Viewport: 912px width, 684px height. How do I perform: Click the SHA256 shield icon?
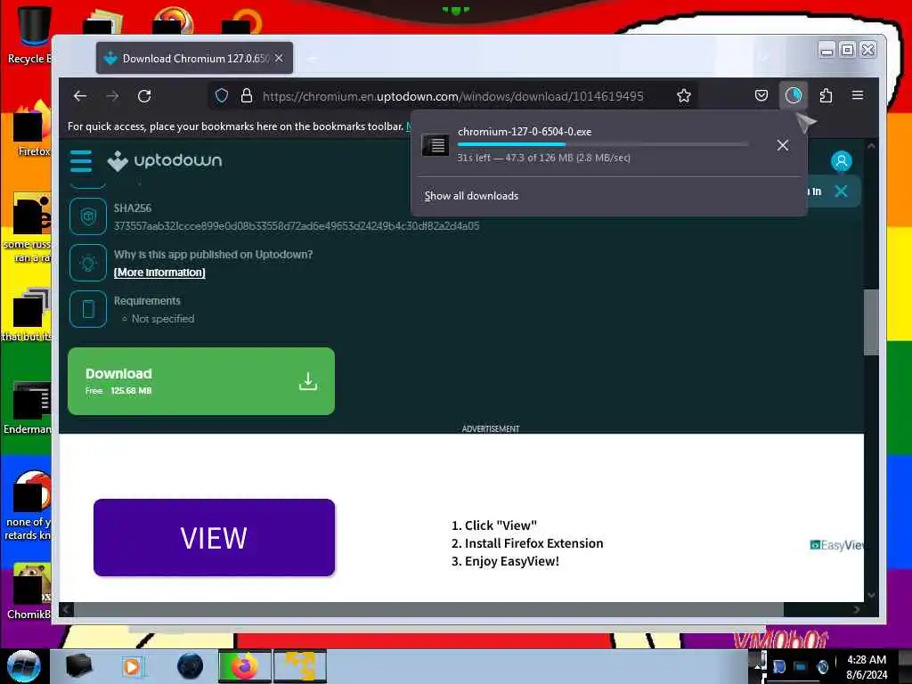click(88, 216)
